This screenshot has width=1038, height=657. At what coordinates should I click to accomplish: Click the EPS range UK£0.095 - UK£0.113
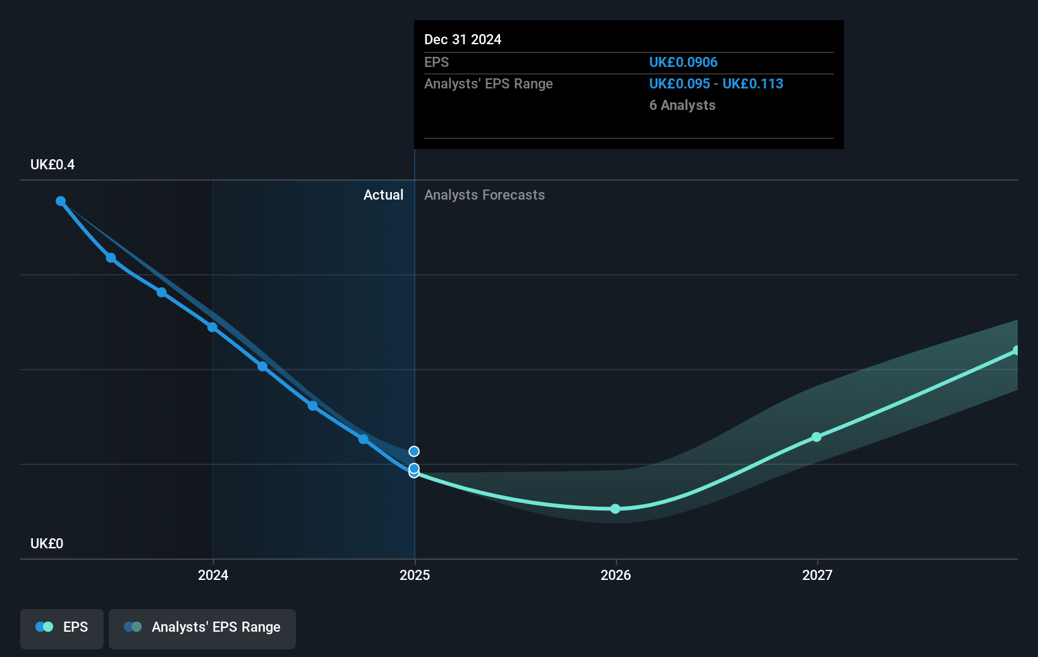coord(716,84)
